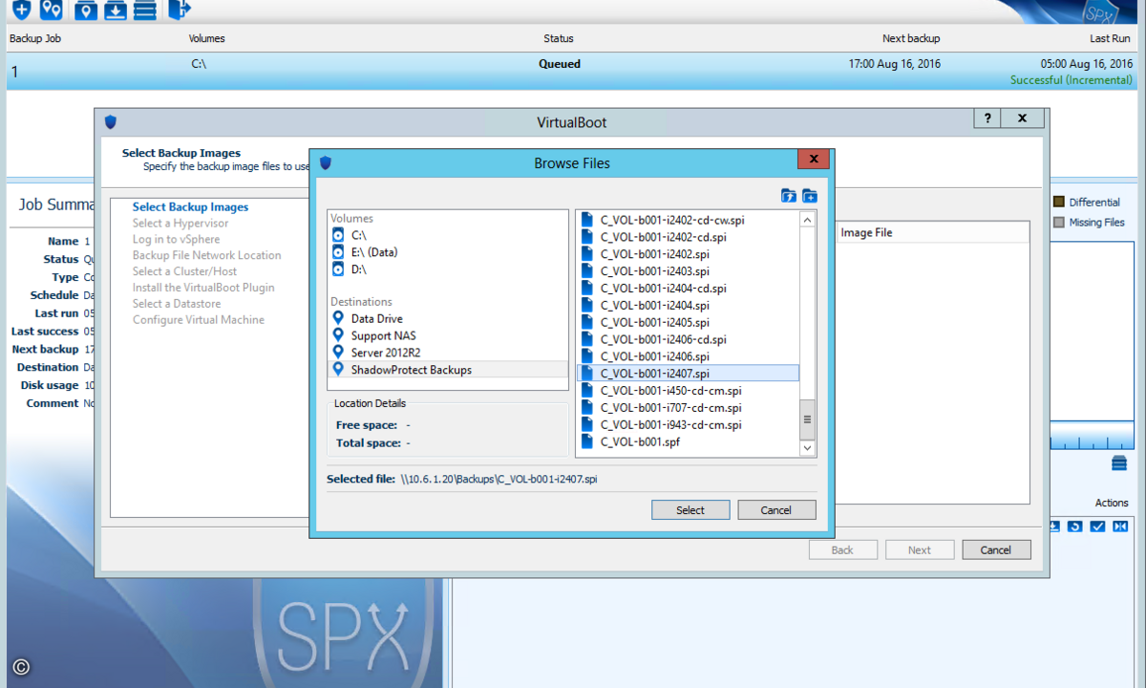This screenshot has width=1146, height=688.
Task: Click the Missing Files legend color swatch
Action: click(1058, 223)
